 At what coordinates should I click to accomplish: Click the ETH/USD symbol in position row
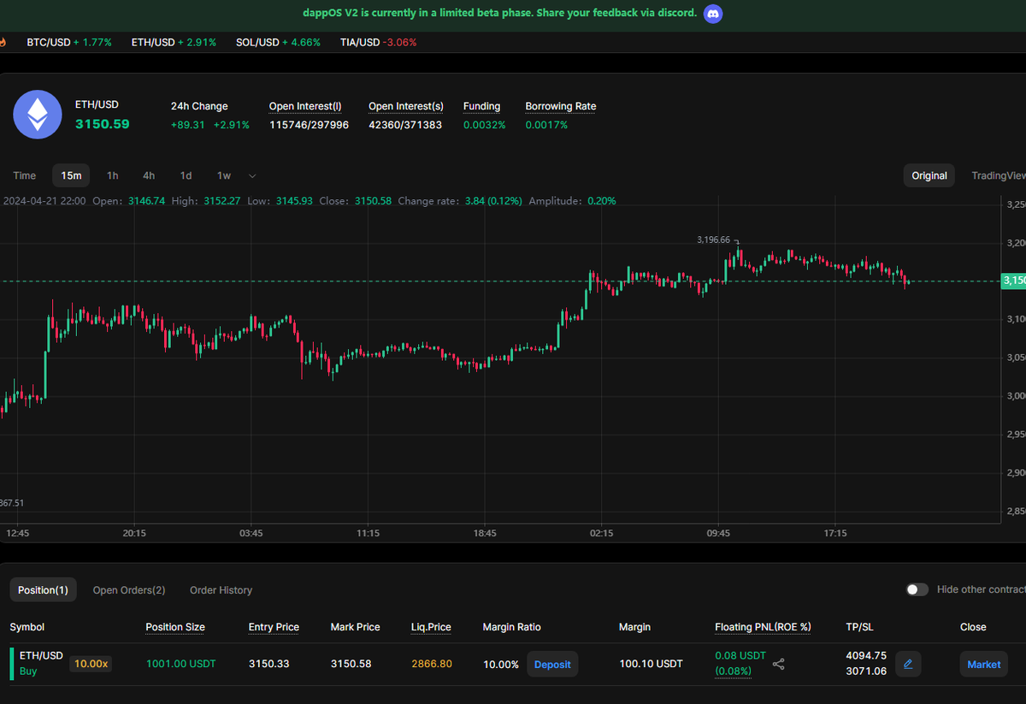click(x=41, y=656)
